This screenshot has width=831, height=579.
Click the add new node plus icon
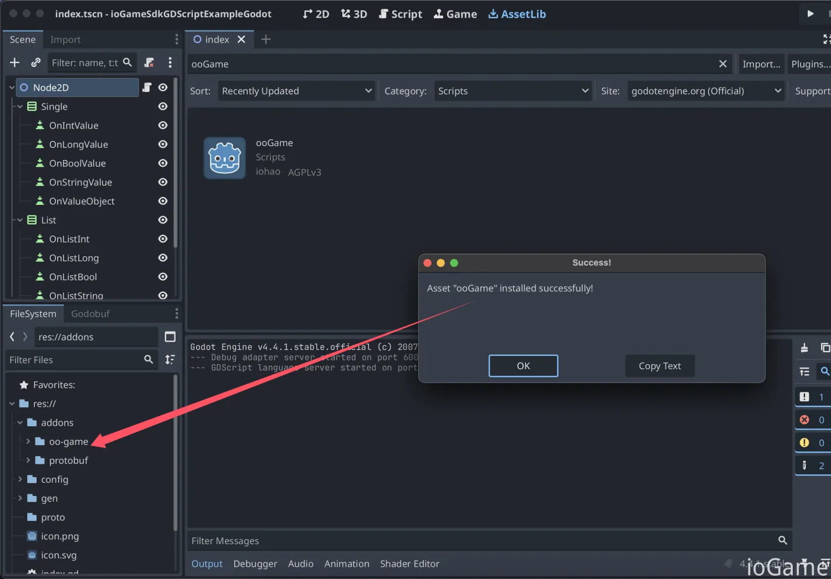pos(15,63)
